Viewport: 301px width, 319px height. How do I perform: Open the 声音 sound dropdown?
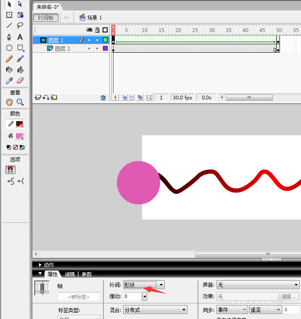258,285
